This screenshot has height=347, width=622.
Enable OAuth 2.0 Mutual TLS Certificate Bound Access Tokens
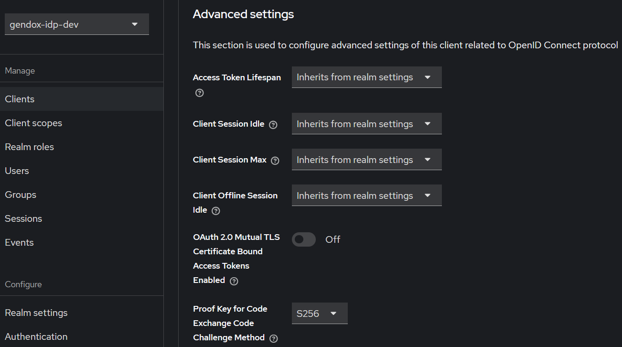pyautogui.click(x=304, y=239)
